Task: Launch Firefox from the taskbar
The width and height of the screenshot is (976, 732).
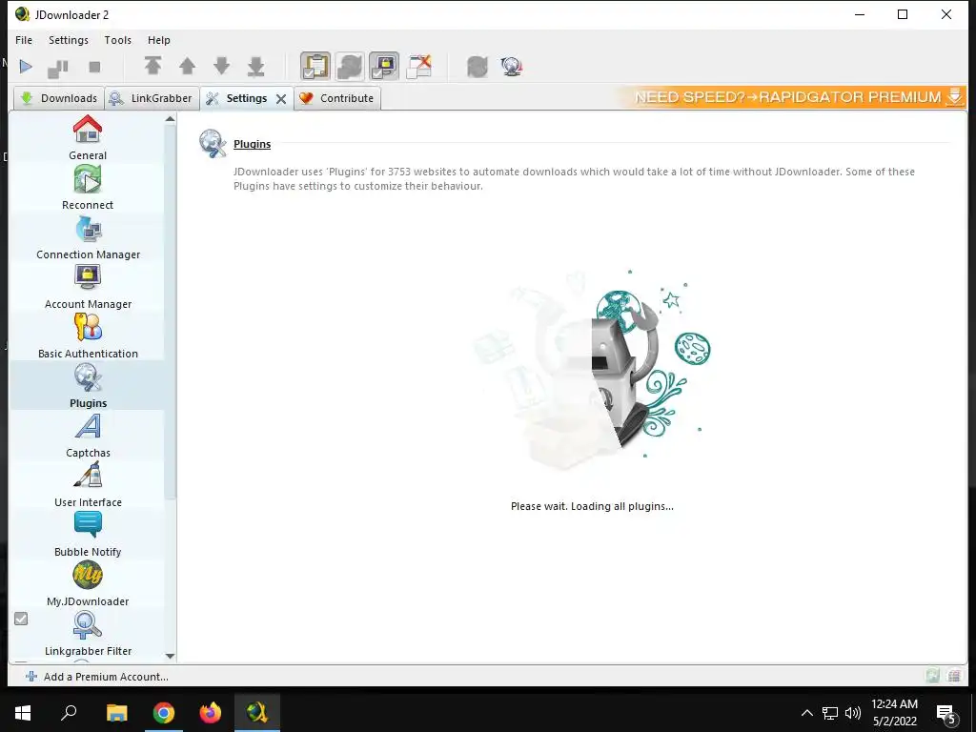Action: [x=211, y=712]
